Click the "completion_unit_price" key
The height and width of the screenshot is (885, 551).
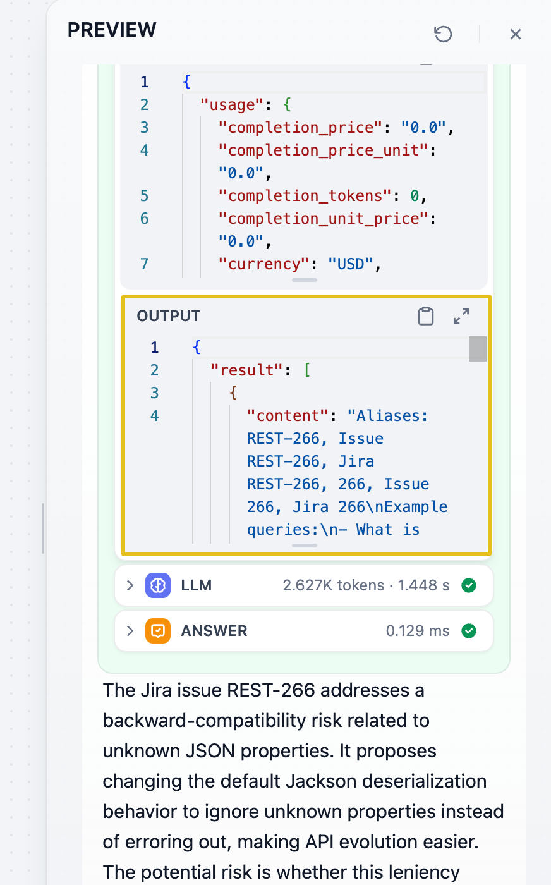point(324,219)
